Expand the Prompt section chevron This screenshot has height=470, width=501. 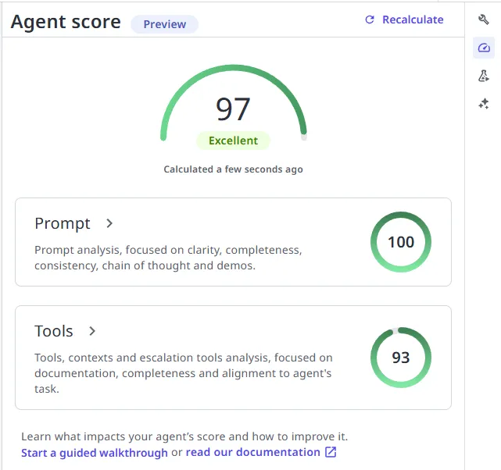[x=109, y=223]
